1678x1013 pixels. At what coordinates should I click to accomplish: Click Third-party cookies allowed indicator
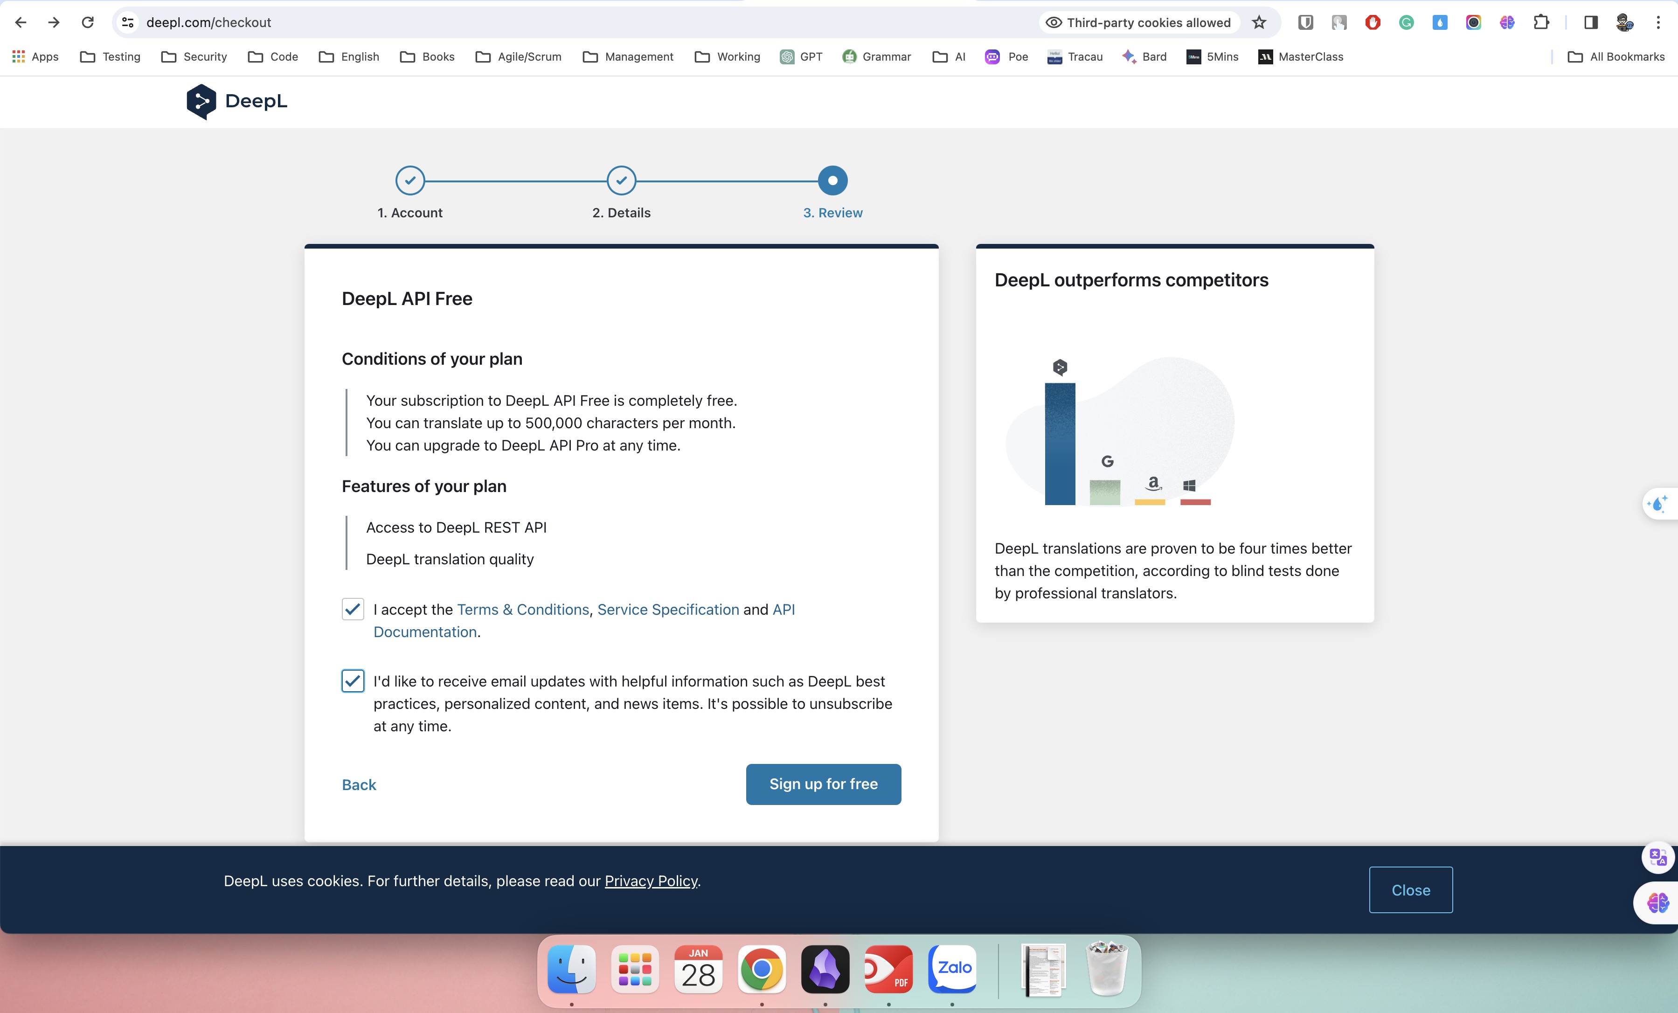coord(1139,22)
